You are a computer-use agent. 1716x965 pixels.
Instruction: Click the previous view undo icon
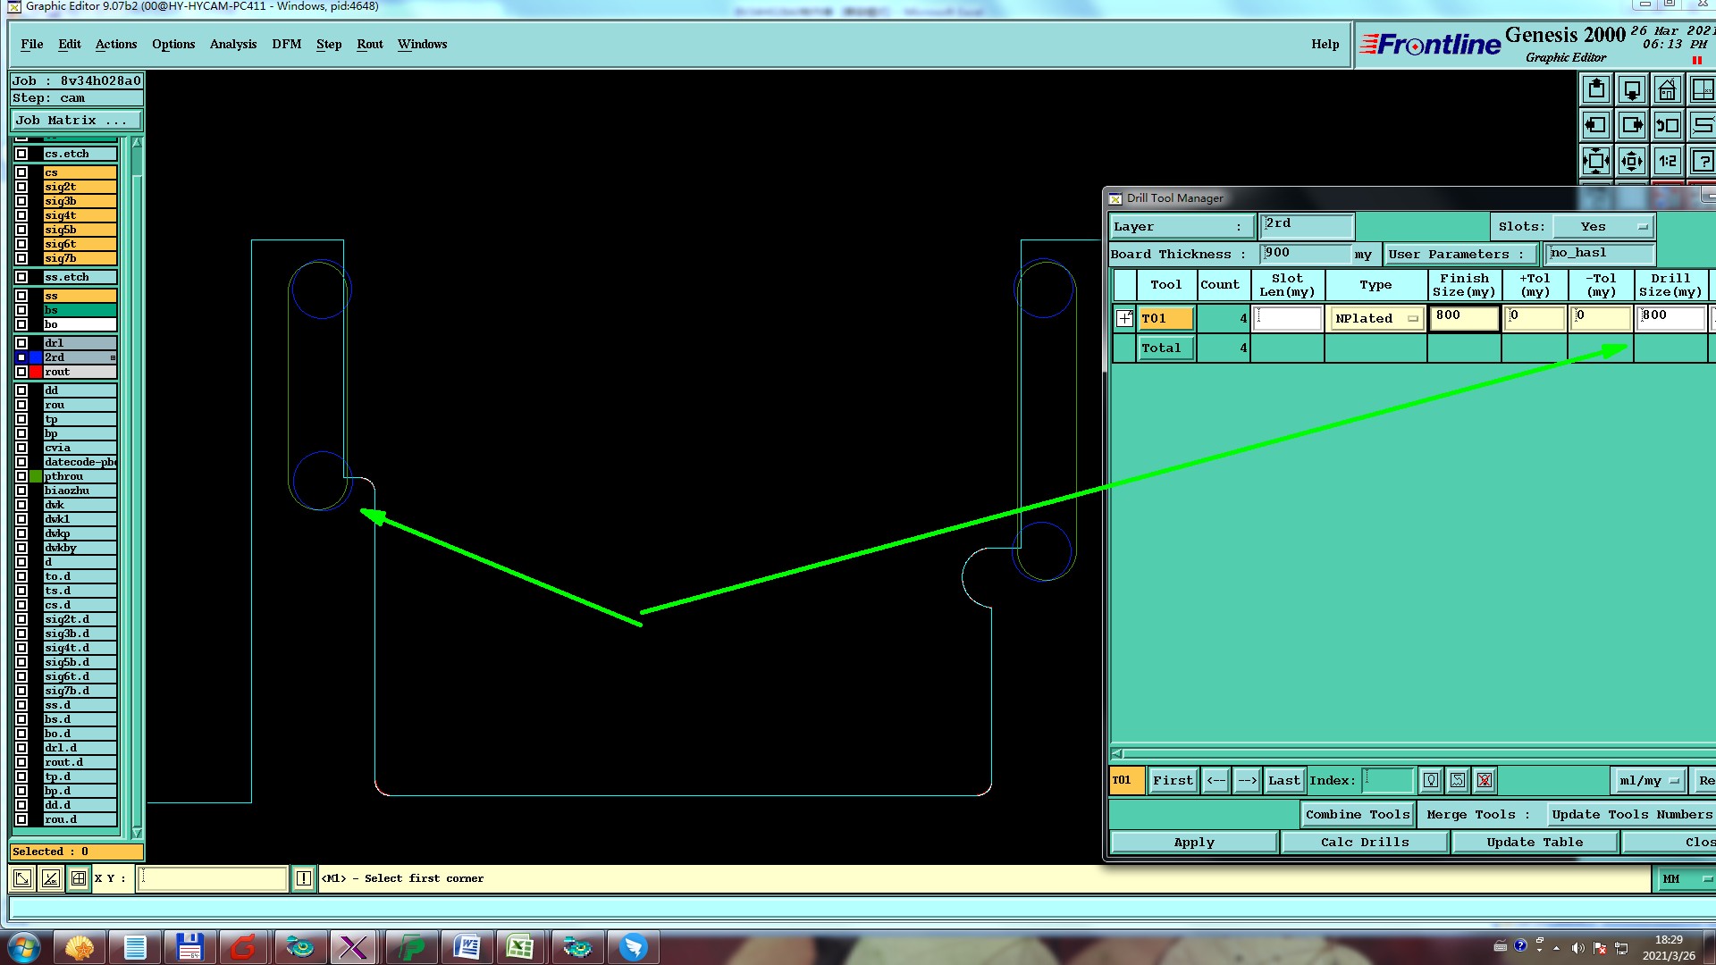(1667, 125)
